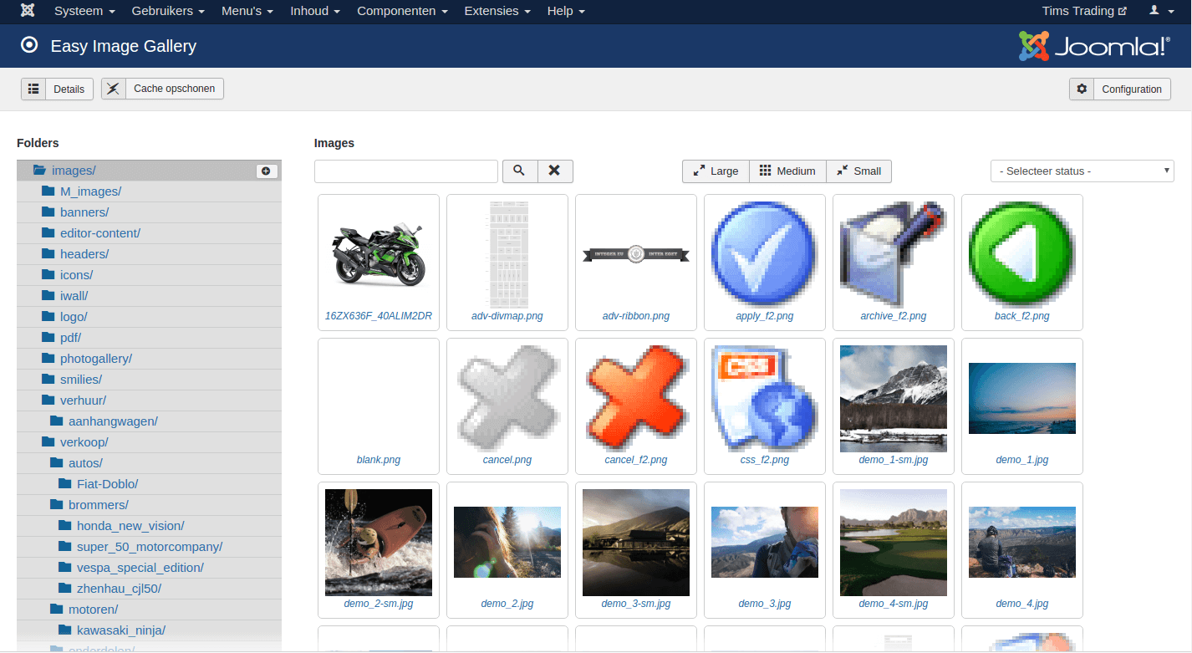Open the Componenten menu
This screenshot has height=653, width=1192.
[402, 11]
